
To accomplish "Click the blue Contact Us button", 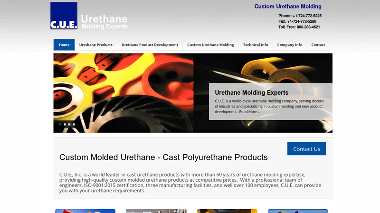I will coord(306,149).
